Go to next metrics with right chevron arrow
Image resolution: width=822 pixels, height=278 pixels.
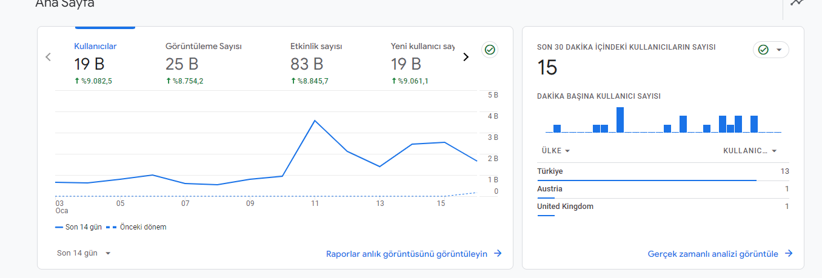pos(466,57)
